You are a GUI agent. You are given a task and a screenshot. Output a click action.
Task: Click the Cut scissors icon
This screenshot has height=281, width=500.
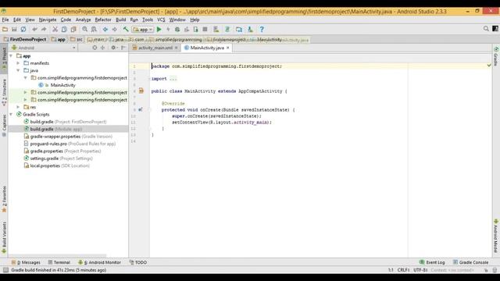55,30
